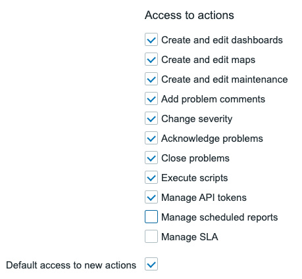Click the 'Create and edit maintenance' label text
The height and width of the screenshot is (279, 302).
224,79
